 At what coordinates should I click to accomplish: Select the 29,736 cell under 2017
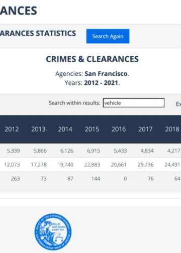(x=146, y=165)
